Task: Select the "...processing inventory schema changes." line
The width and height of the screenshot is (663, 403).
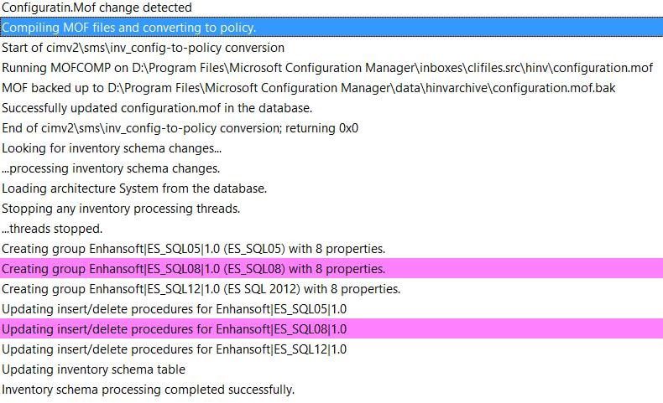Action: coord(111,168)
